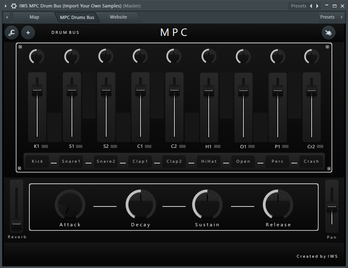Click the S1 volume fader handle
This screenshot has width=348, height=268.
click(72, 90)
